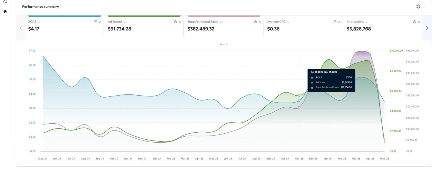Remove the Ad Spend metric card
Screen dimensions: 437x169
(x=180, y=22)
